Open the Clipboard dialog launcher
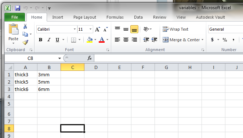243x138 pixels. click(x=31, y=50)
